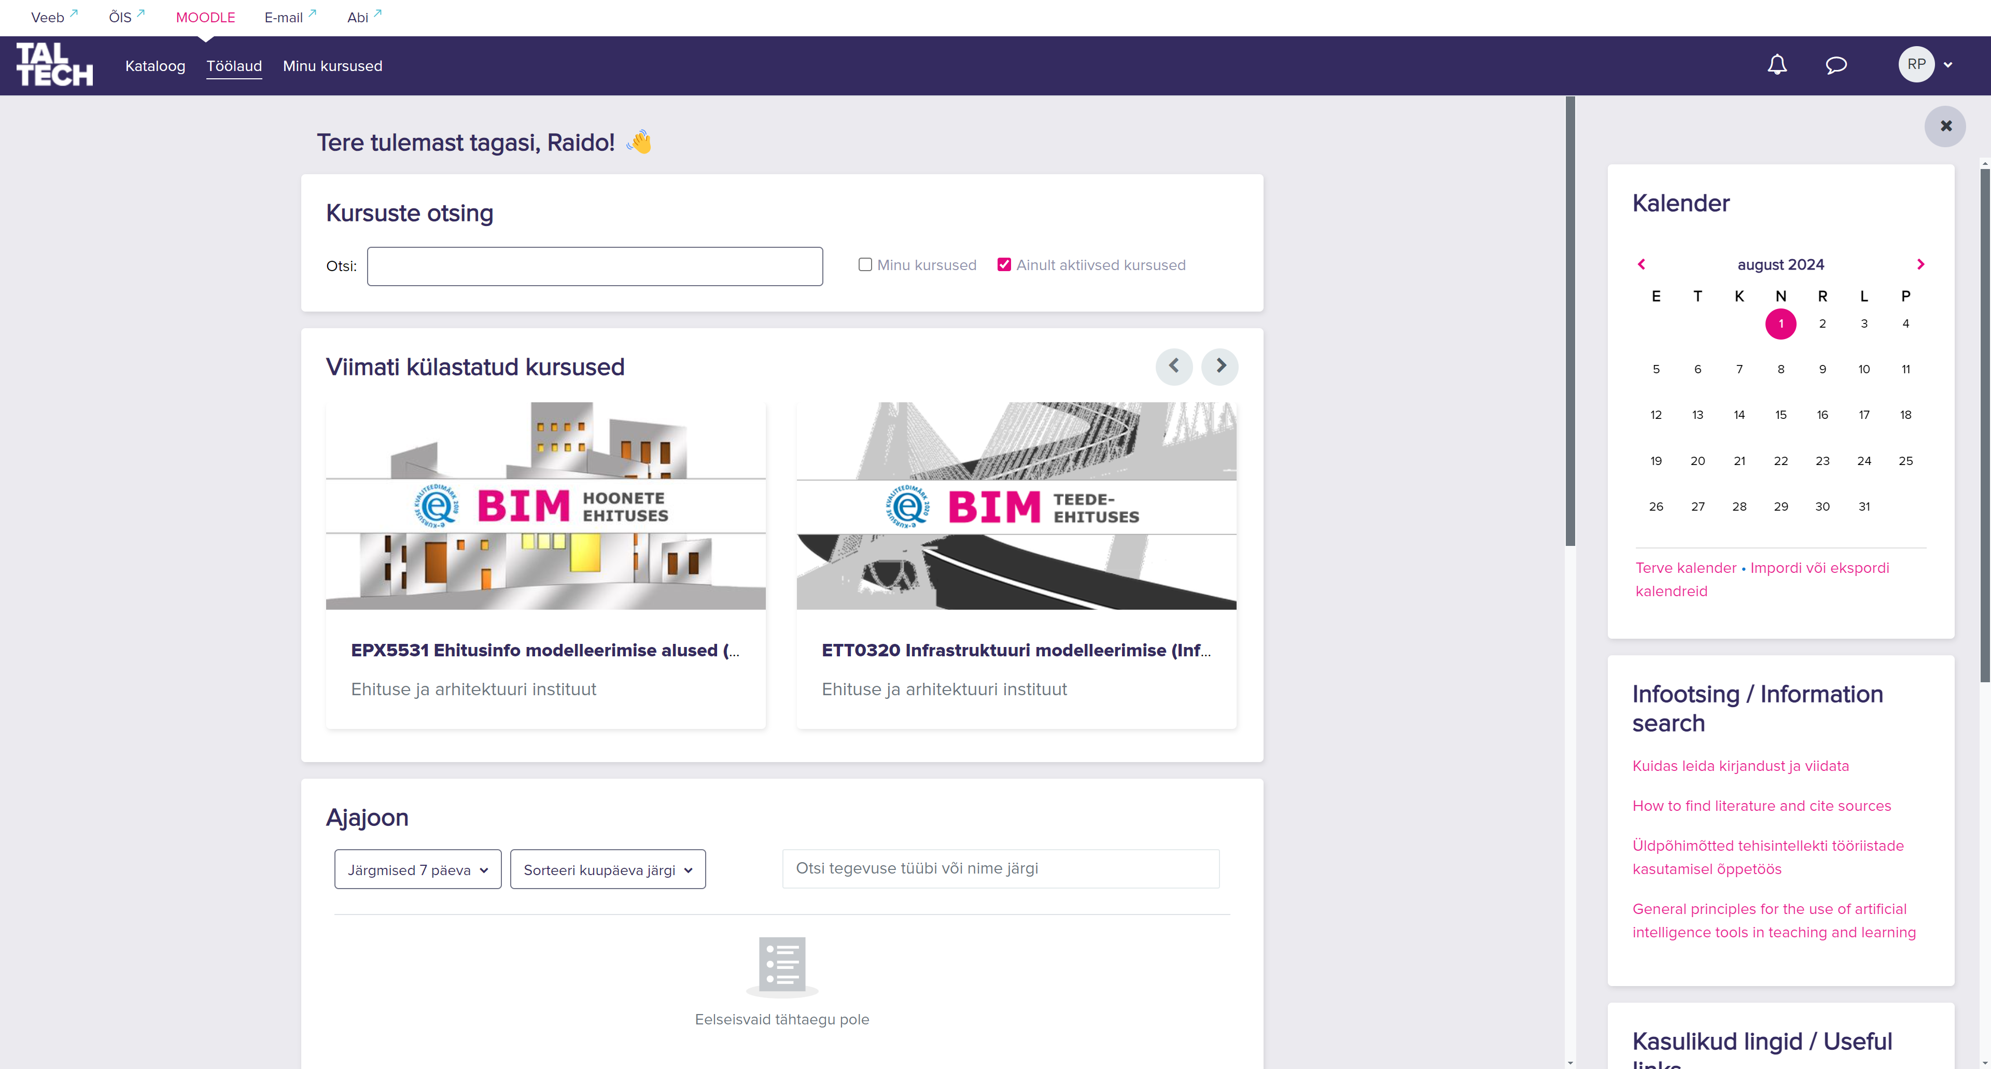Image resolution: width=1991 pixels, height=1069 pixels.
Task: Click the main page vertical scrollbar
Action: [1570, 321]
